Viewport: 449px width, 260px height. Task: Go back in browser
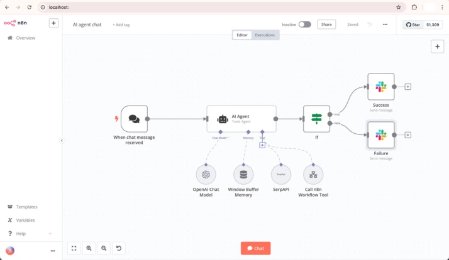7,7
